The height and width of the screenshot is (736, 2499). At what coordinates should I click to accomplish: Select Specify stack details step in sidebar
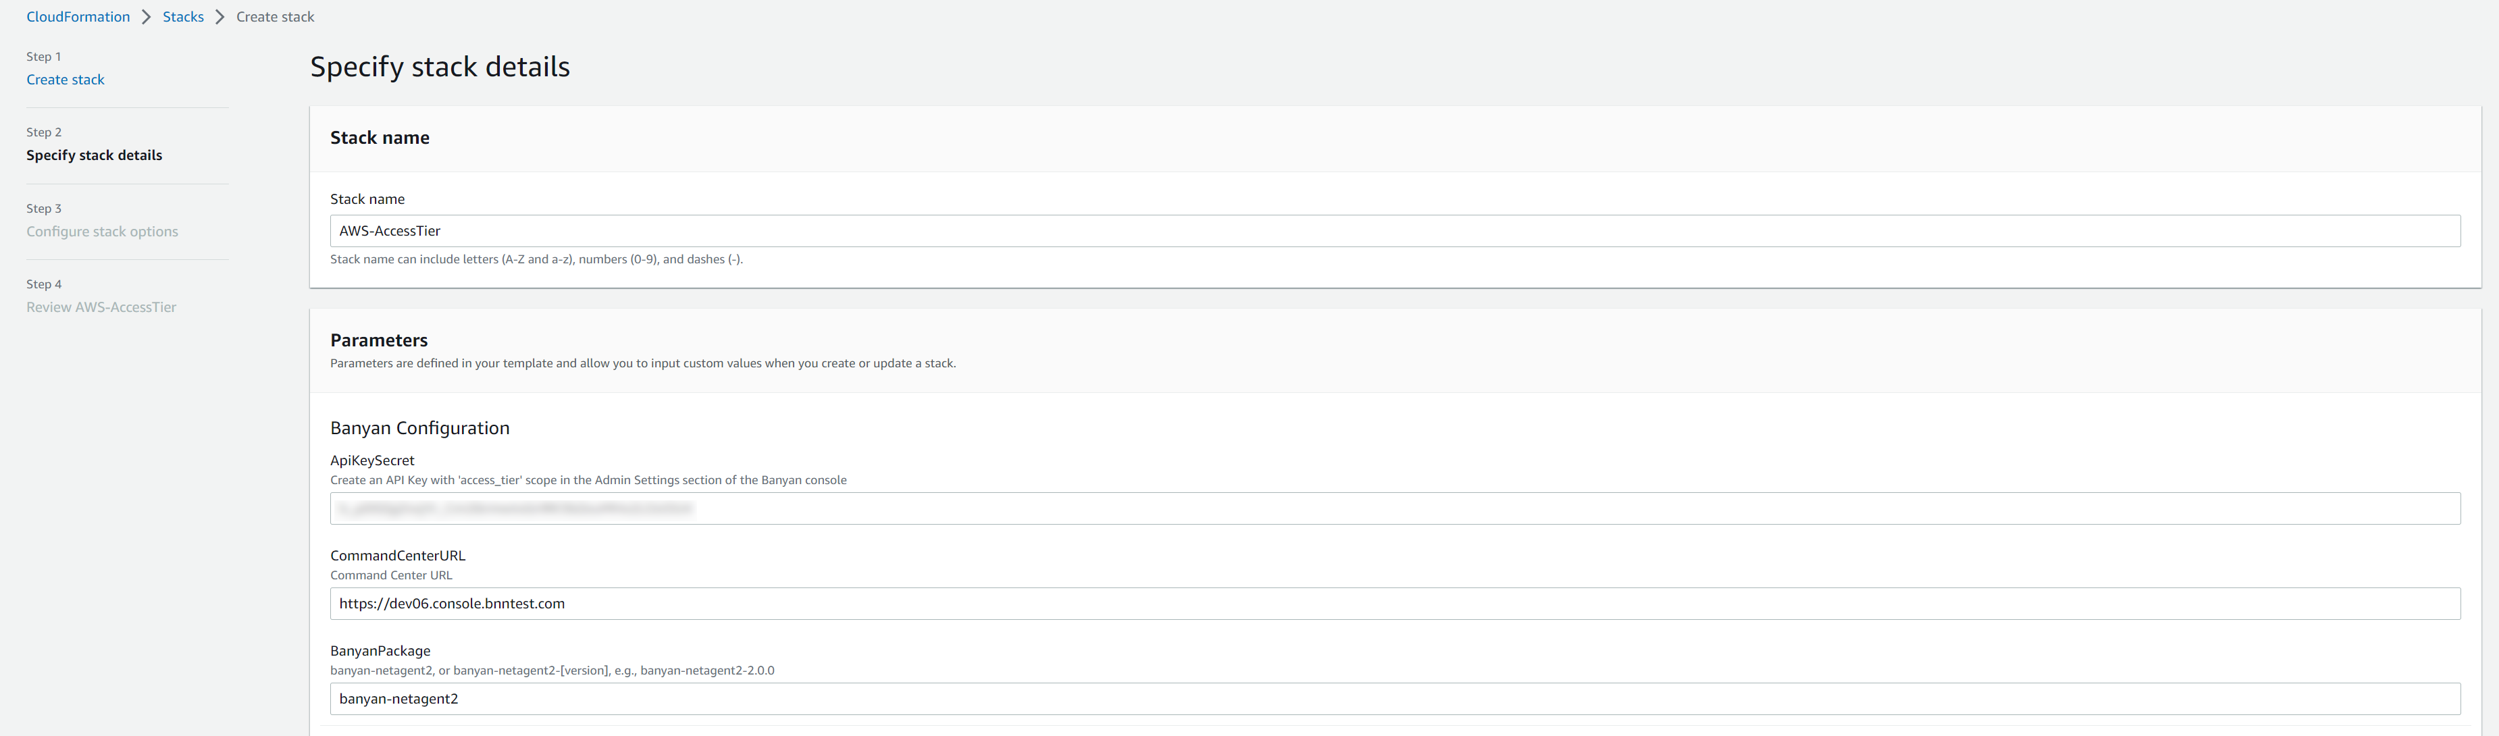[94, 155]
